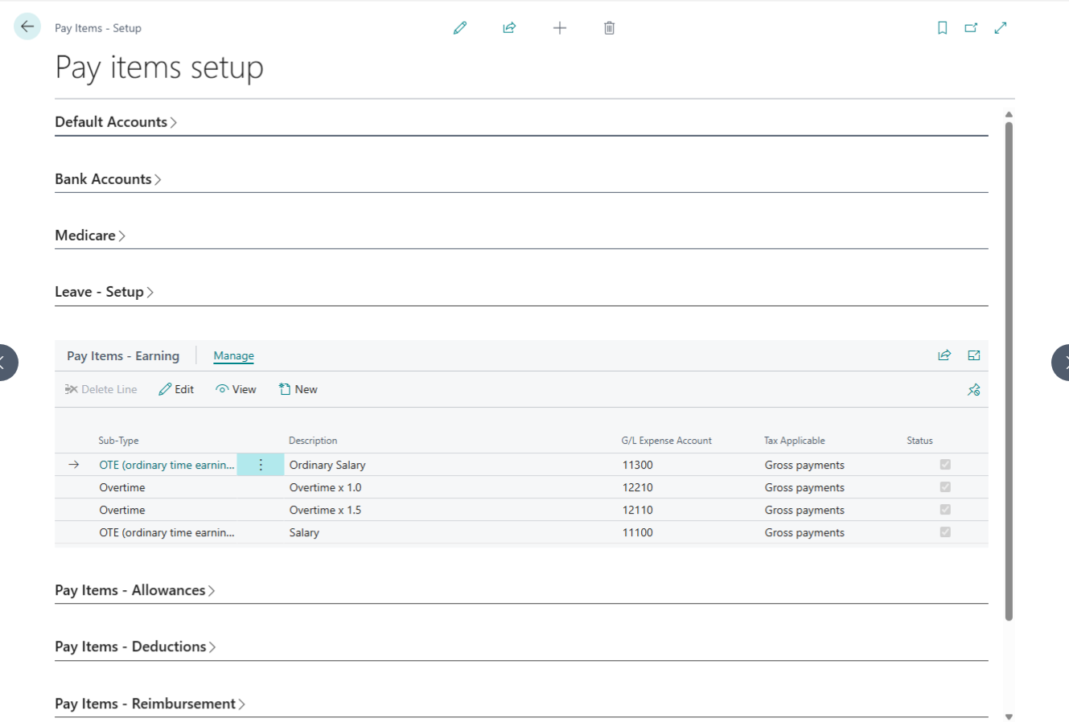Click the Edit pencil icon in top toolbar
This screenshot has width=1069, height=722.
[460, 27]
